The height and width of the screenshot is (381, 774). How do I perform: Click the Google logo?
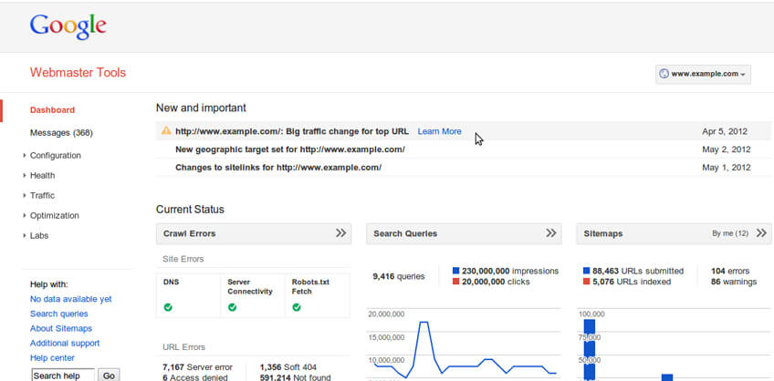68,26
